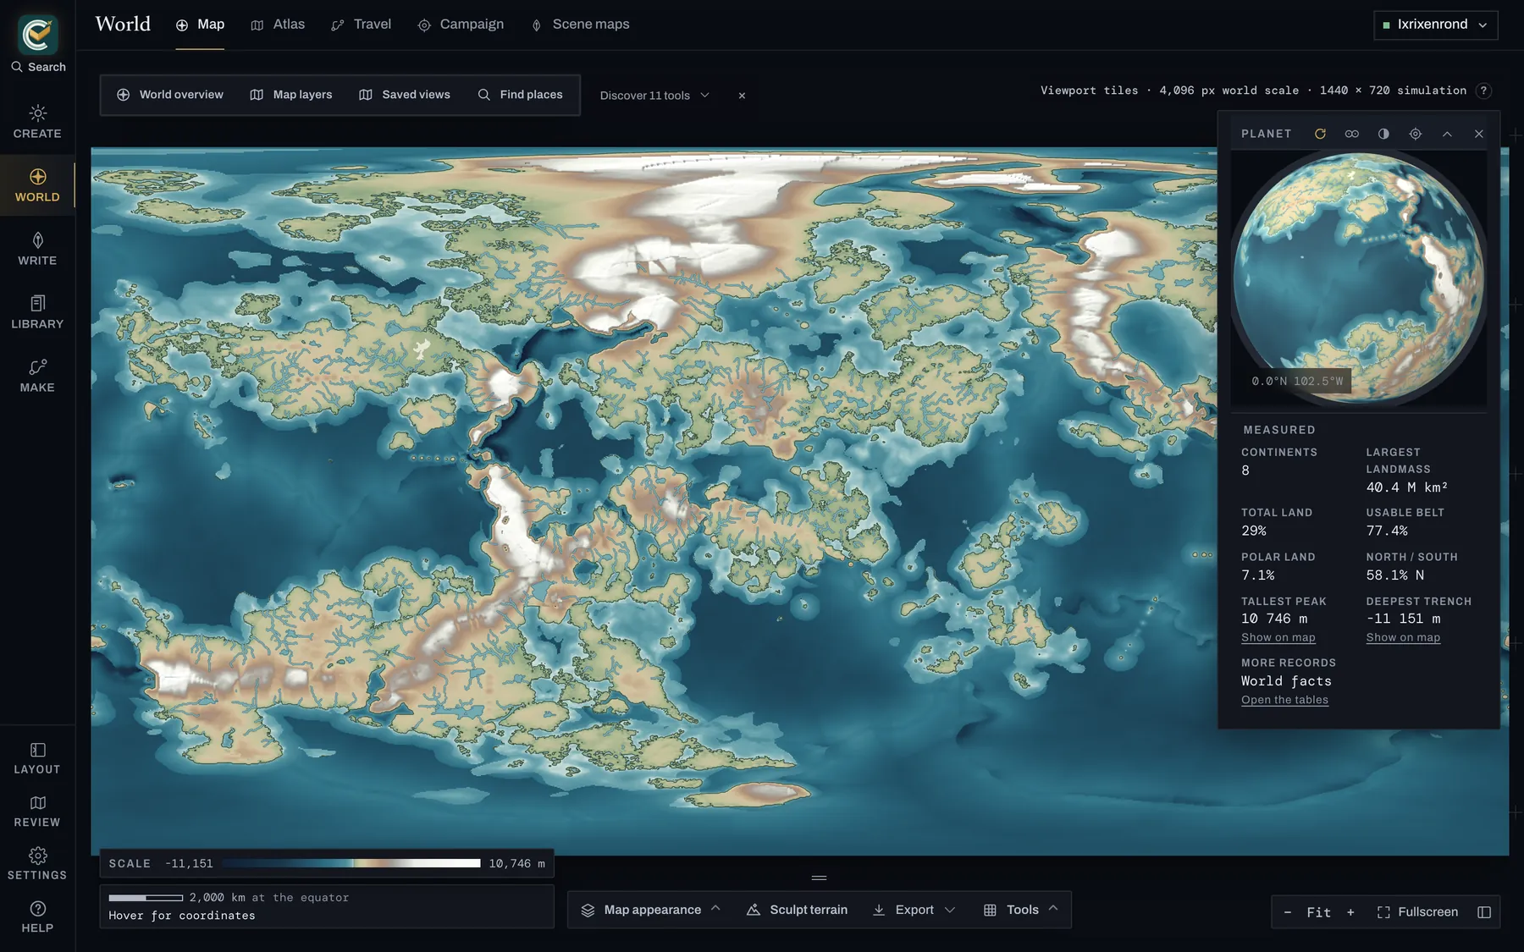
Task: Show tallest peak on map
Action: [1278, 638]
